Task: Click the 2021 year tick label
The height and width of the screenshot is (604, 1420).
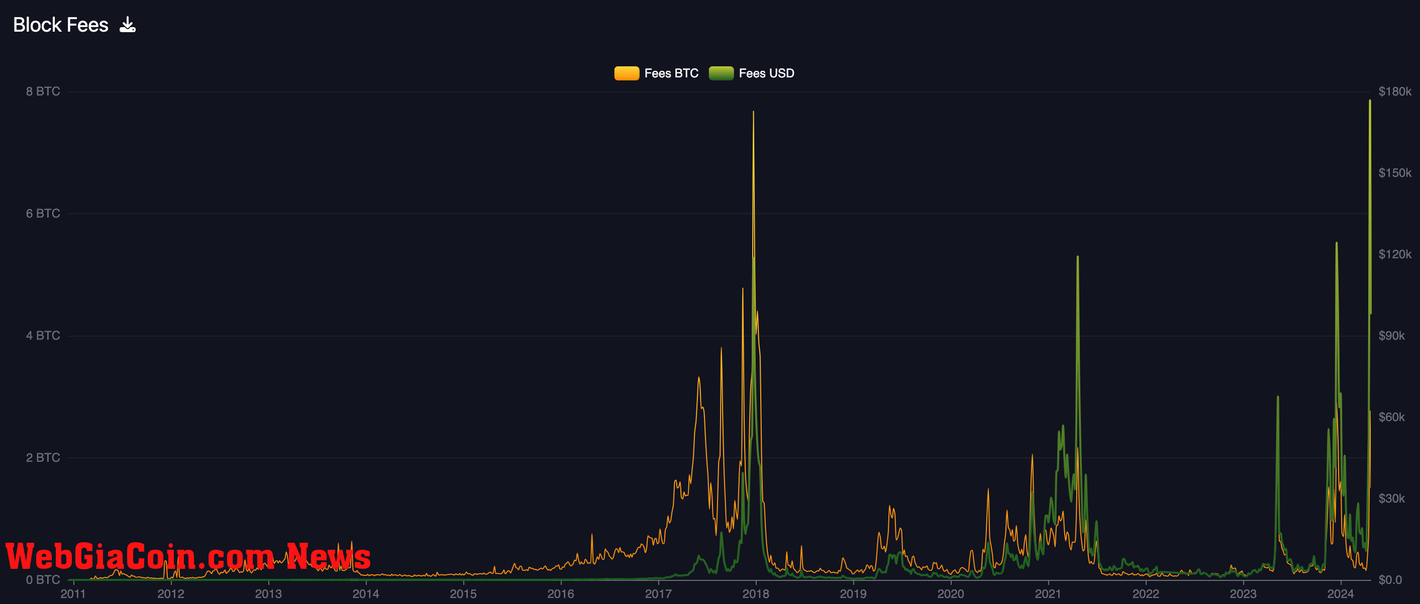Action: (1048, 594)
